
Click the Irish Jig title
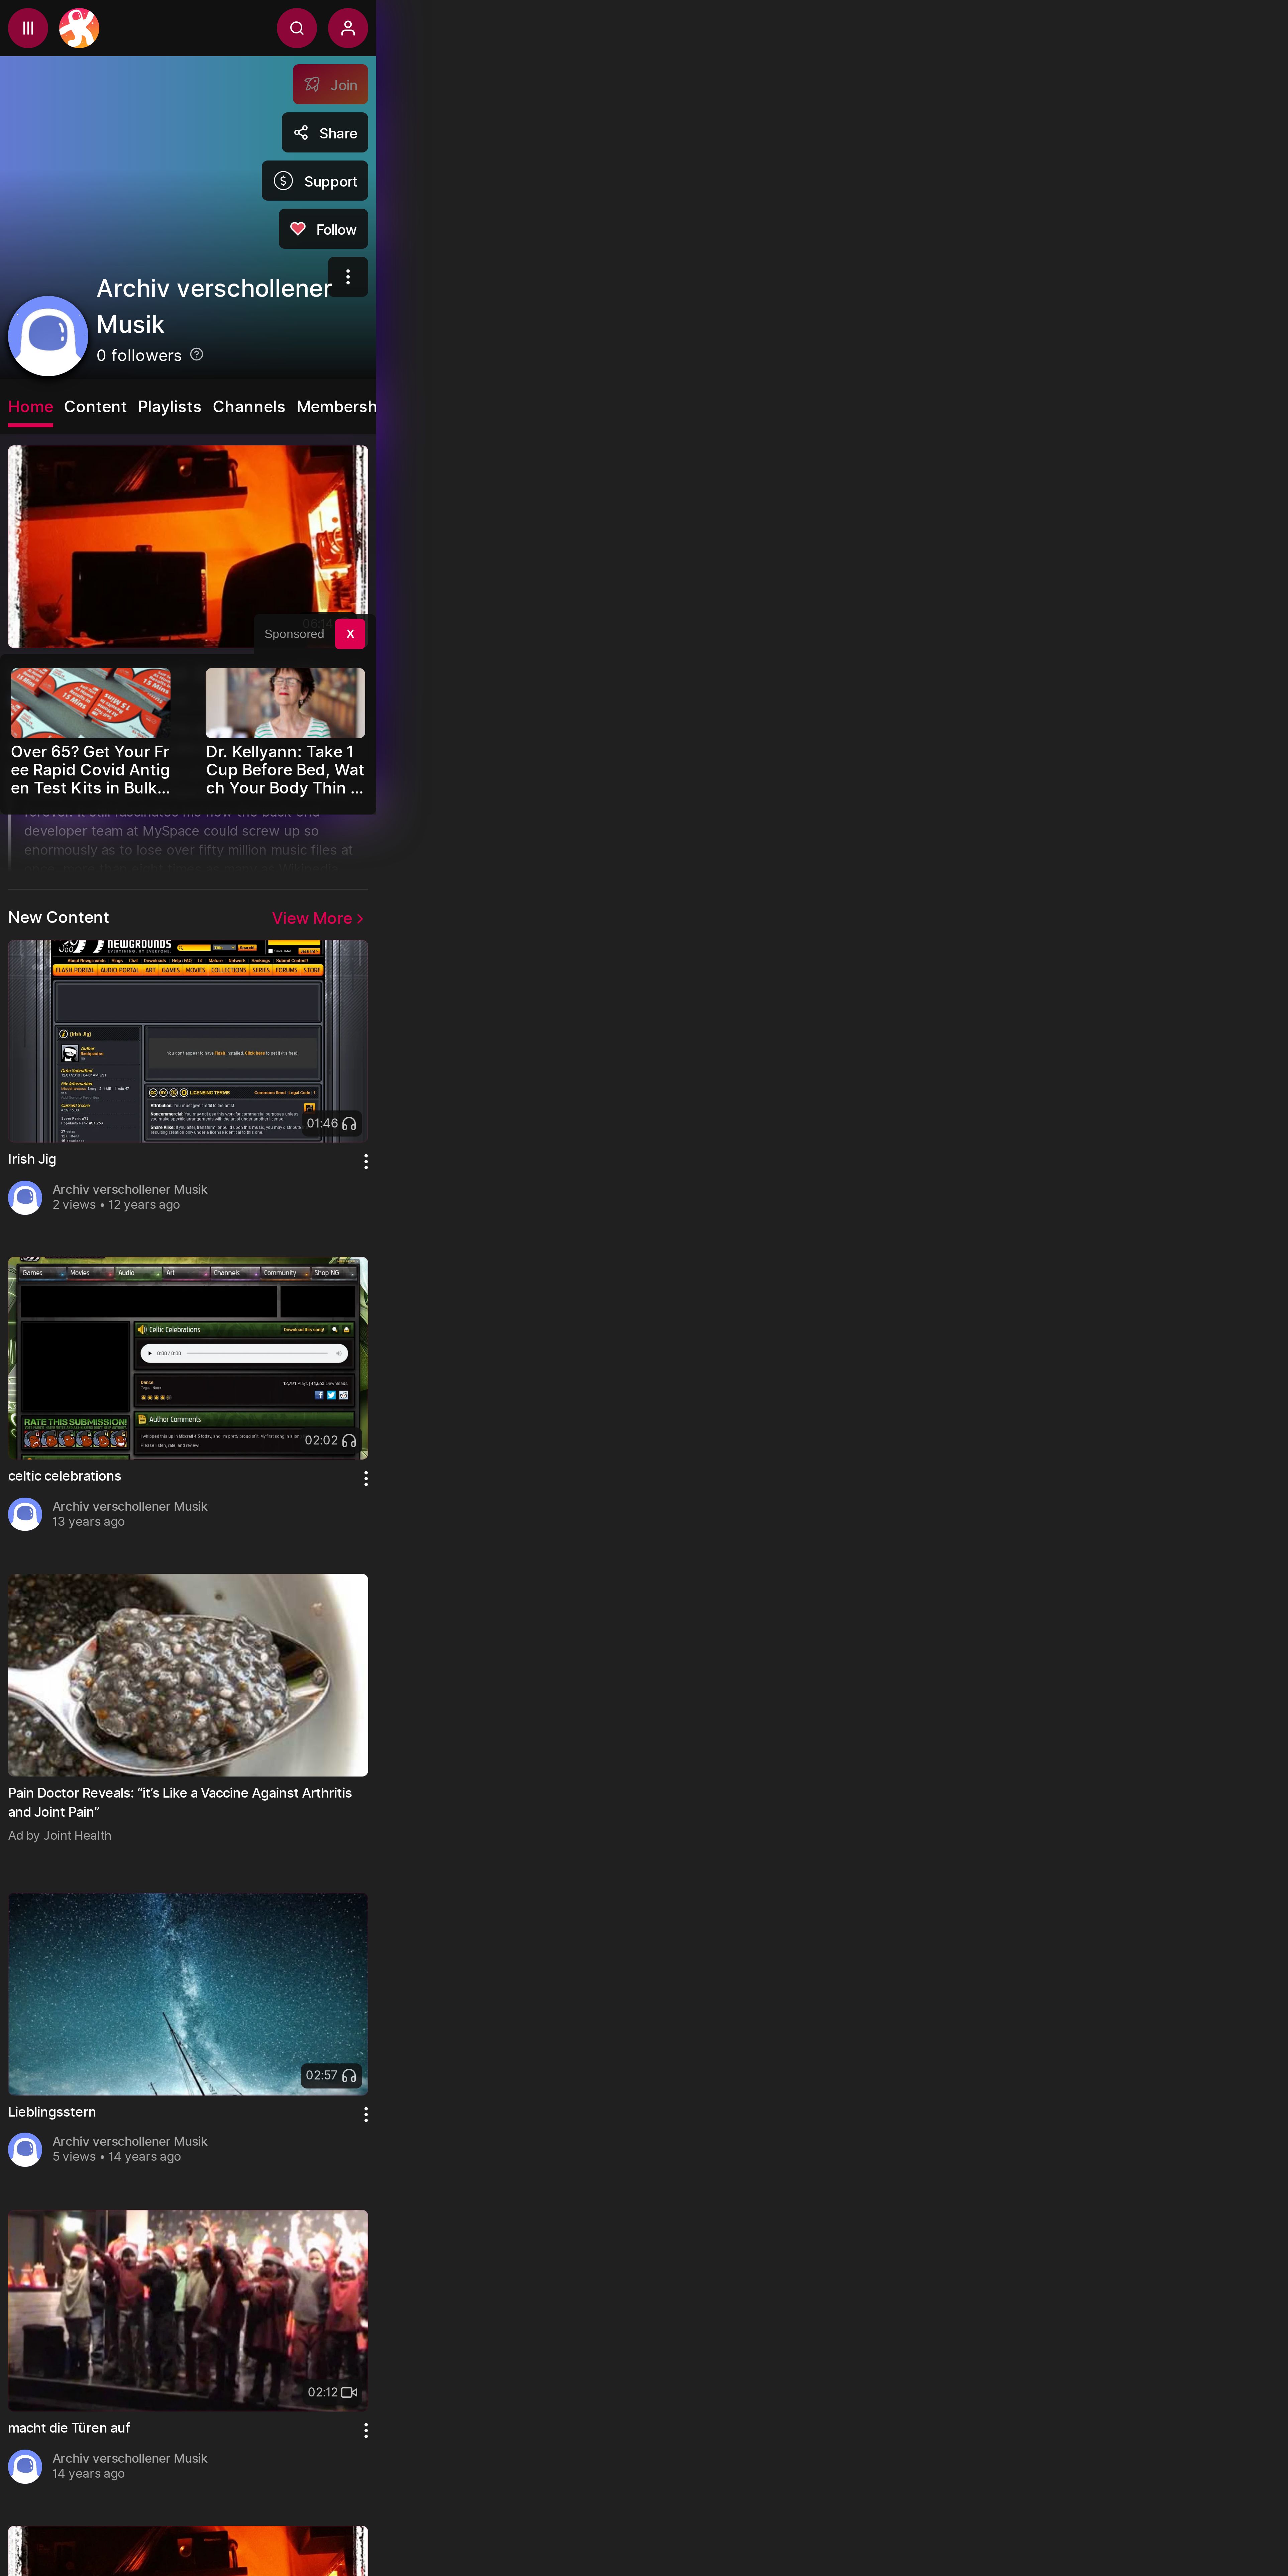point(32,1159)
